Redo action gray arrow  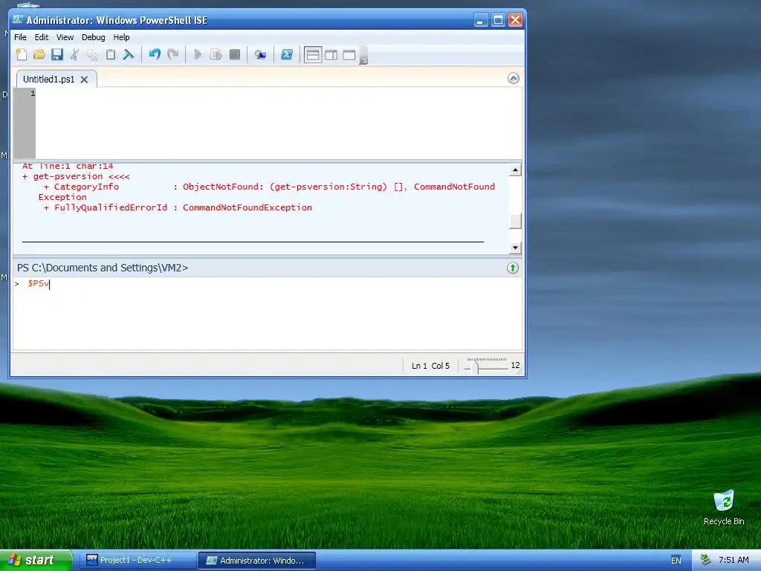coord(172,54)
